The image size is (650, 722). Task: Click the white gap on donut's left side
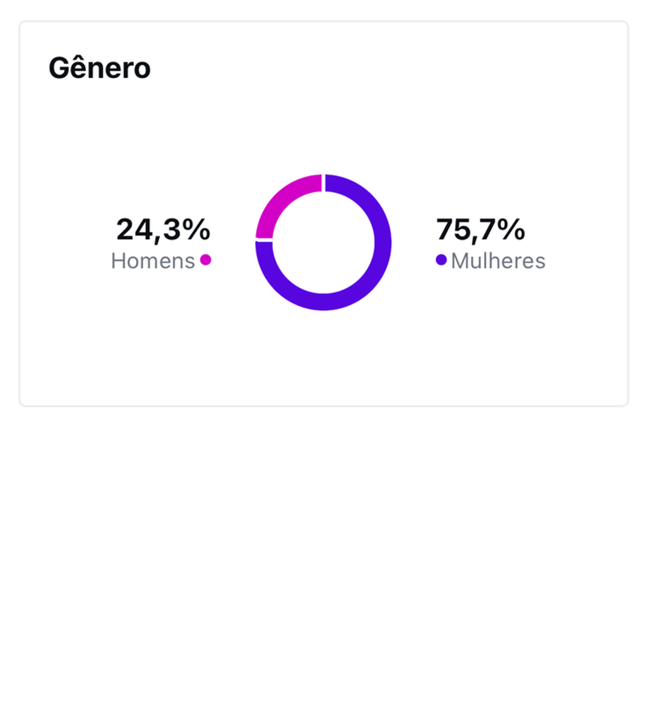pyautogui.click(x=264, y=240)
